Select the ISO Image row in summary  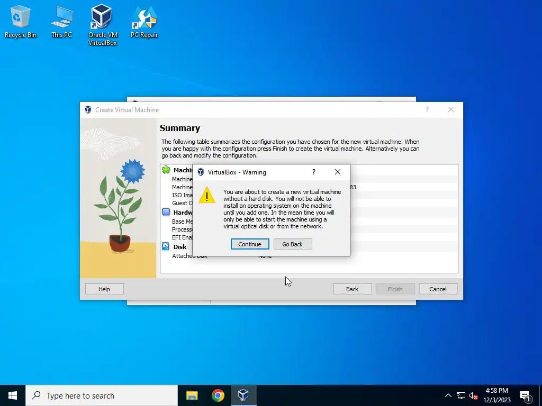point(183,195)
